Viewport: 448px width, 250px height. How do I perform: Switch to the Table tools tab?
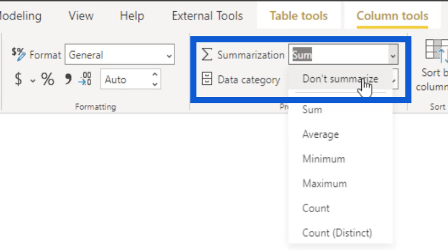[x=298, y=16]
